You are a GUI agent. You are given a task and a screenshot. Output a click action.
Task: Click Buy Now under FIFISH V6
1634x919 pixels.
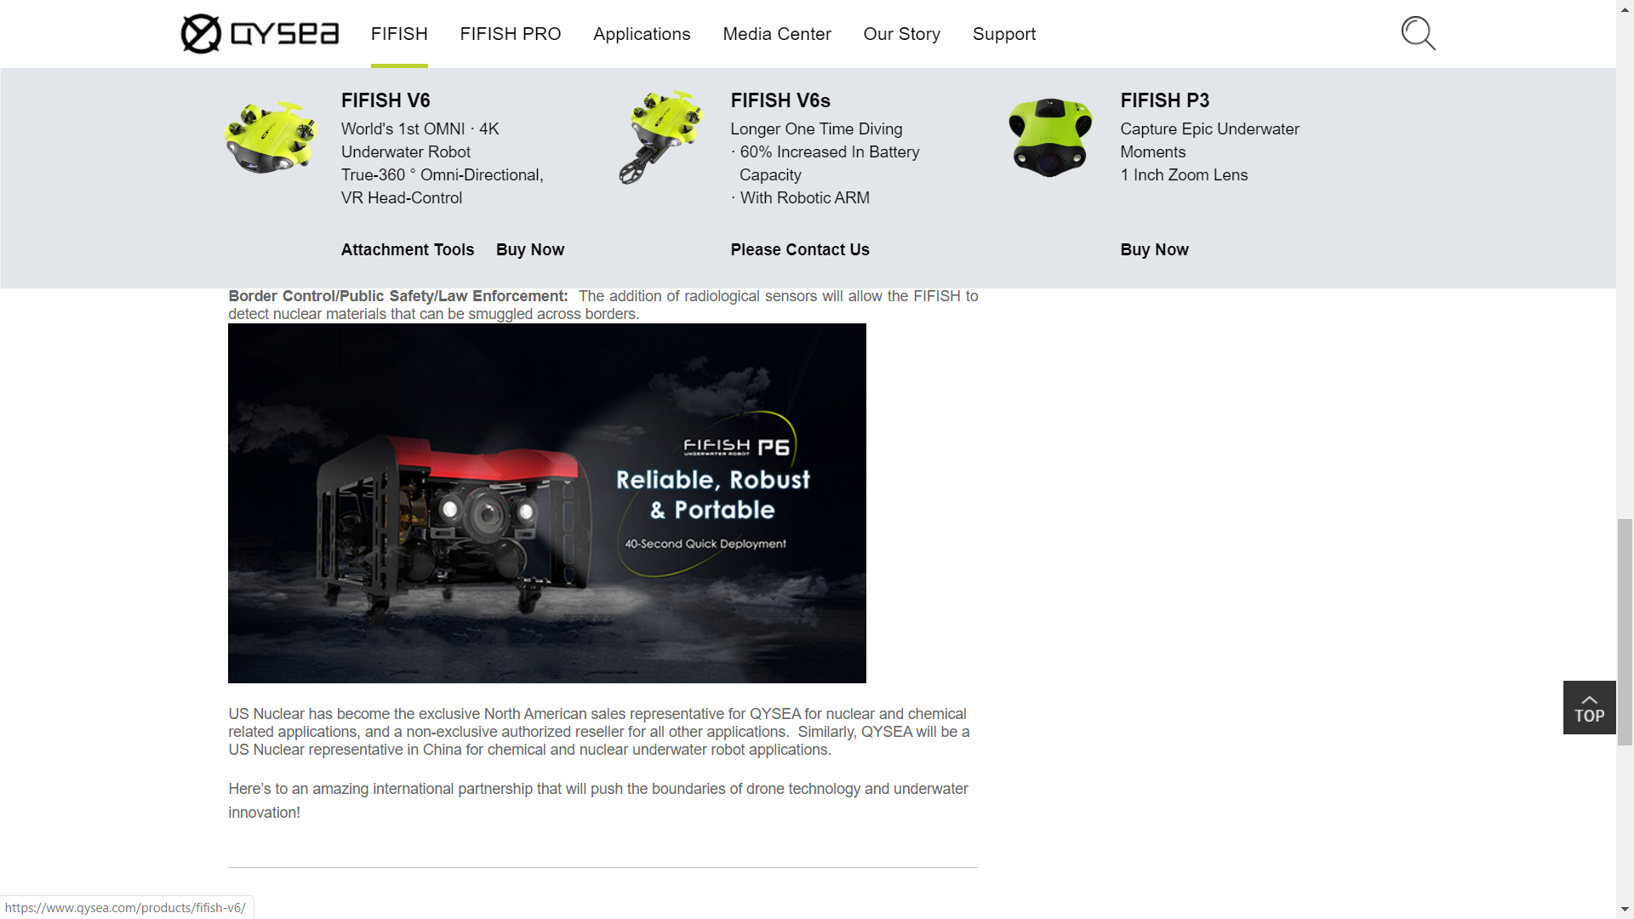[530, 249]
